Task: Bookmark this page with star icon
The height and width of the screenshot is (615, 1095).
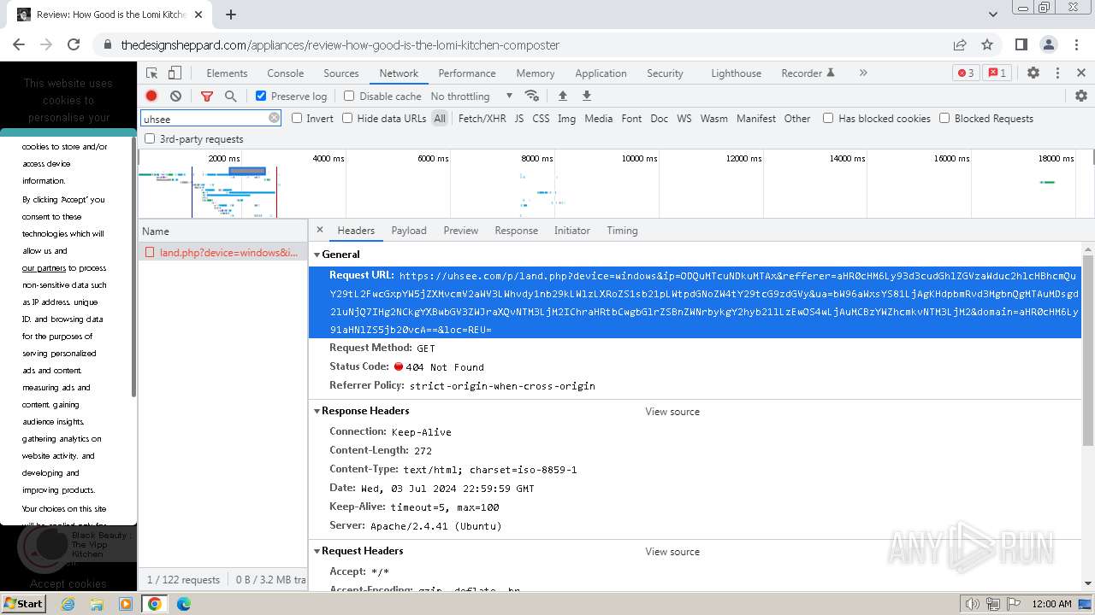Action: [x=987, y=44]
